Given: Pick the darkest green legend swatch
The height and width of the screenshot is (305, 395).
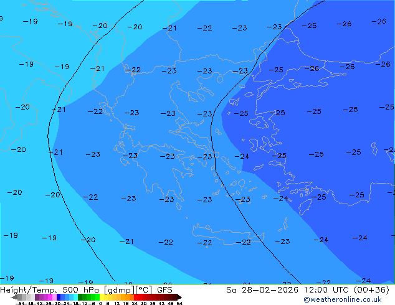Looking at the screenshot, I should click(x=80, y=297).
